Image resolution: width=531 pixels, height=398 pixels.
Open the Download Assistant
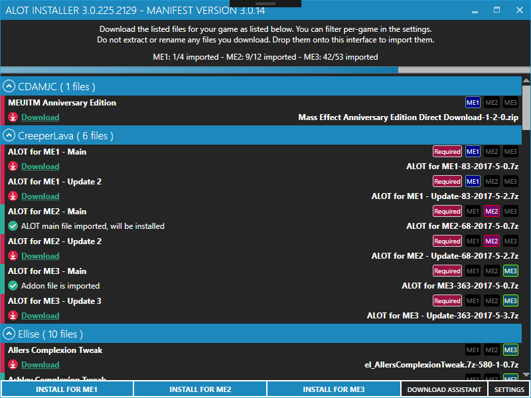click(x=444, y=389)
